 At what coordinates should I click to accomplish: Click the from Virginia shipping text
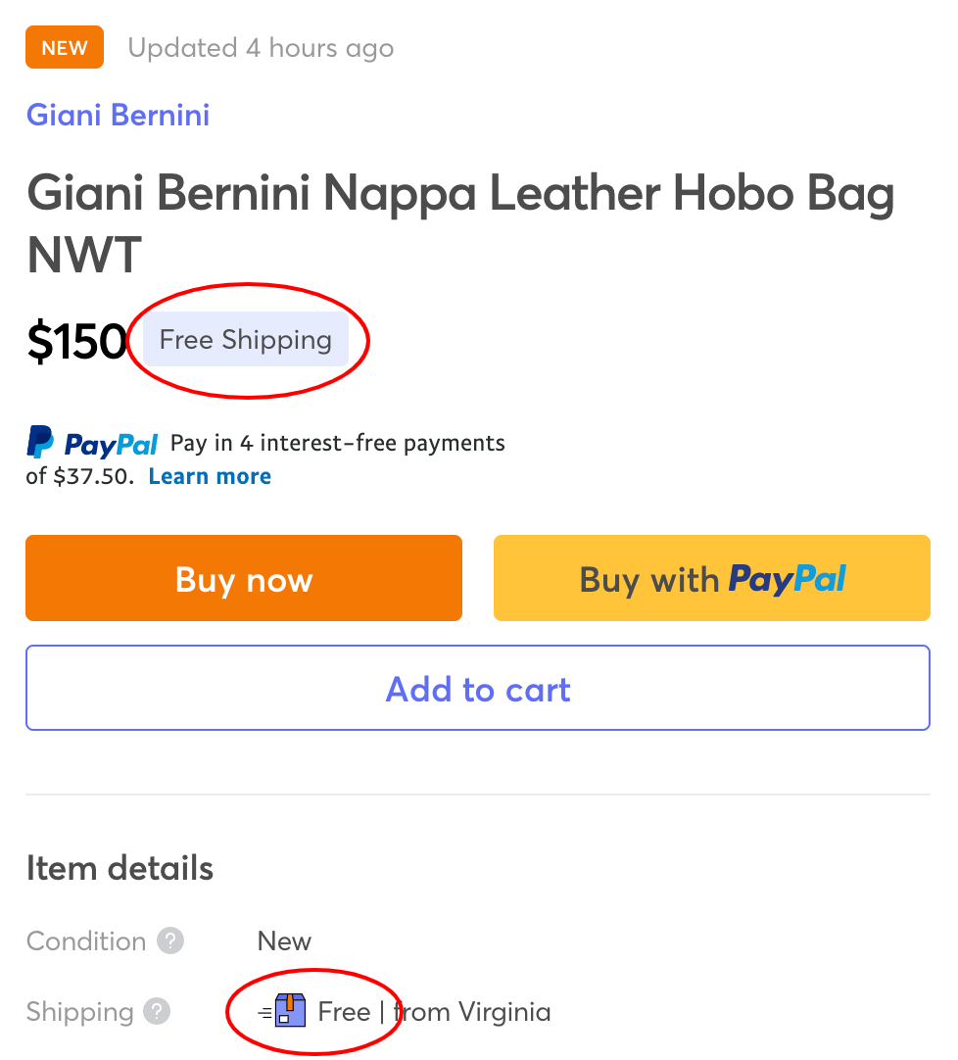[x=472, y=1012]
